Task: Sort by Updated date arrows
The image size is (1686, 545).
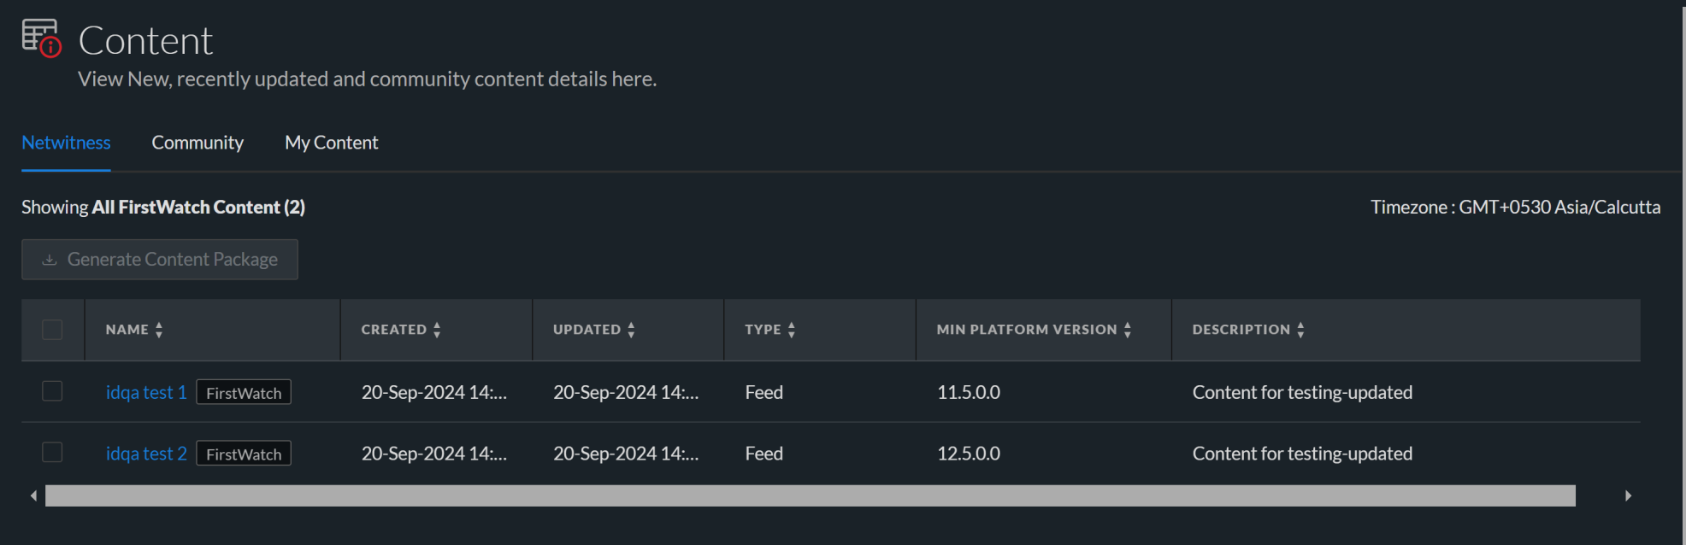Action: point(631,330)
